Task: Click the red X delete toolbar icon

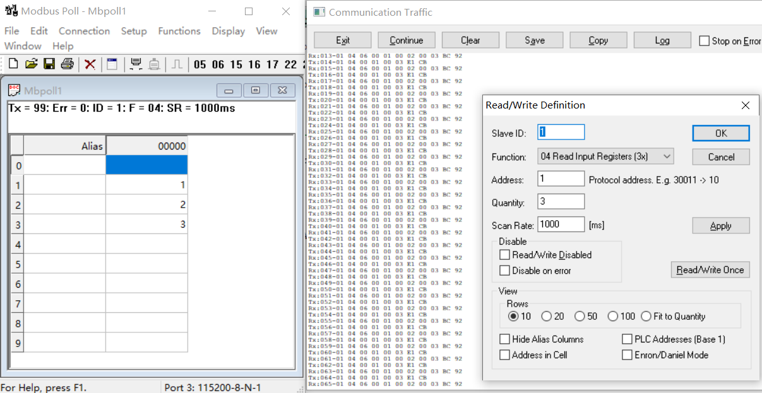Action: [x=90, y=64]
